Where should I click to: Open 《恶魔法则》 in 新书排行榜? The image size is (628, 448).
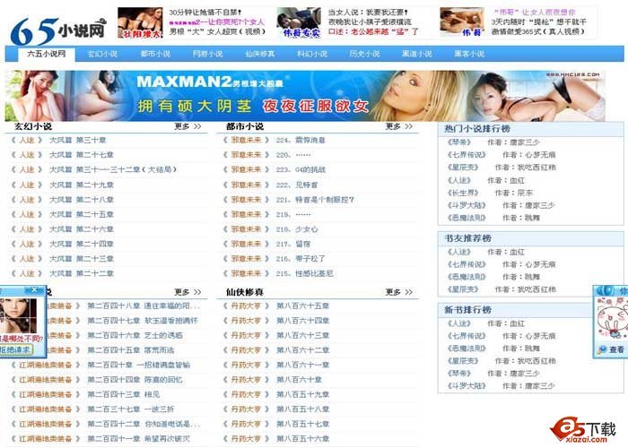pos(467,349)
